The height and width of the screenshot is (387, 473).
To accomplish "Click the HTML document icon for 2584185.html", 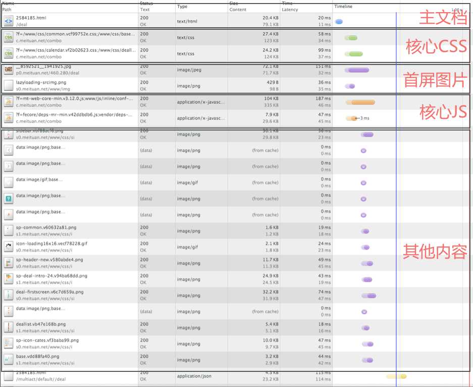I will (x=8, y=21).
